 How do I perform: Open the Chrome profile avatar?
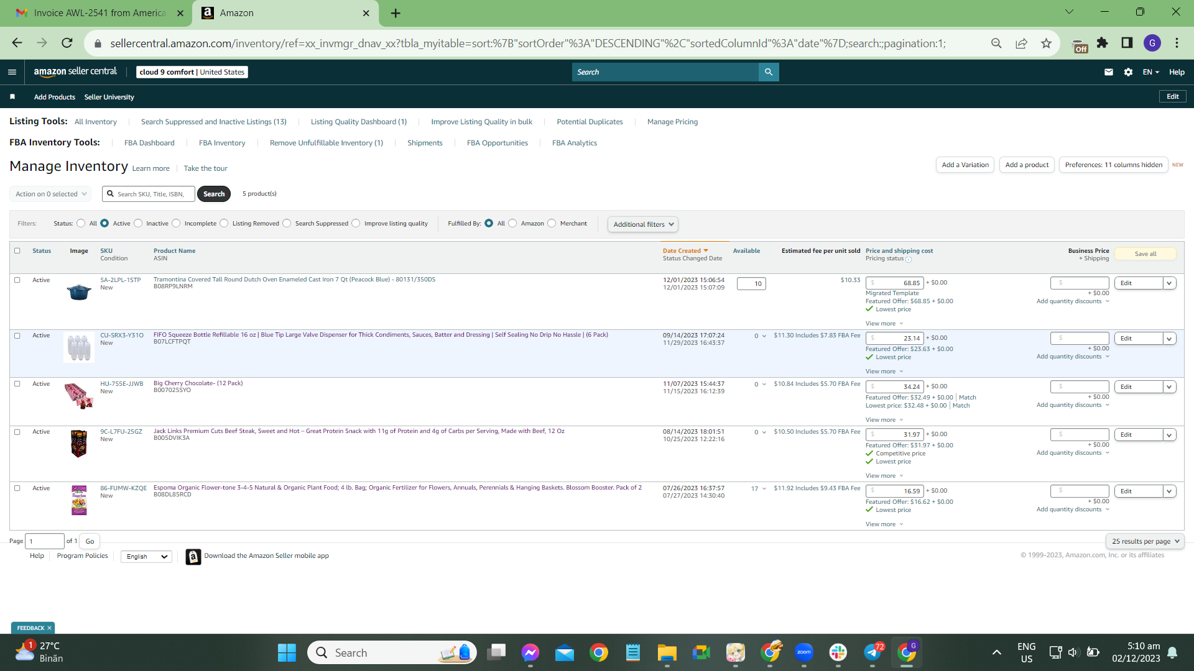[1152, 43]
